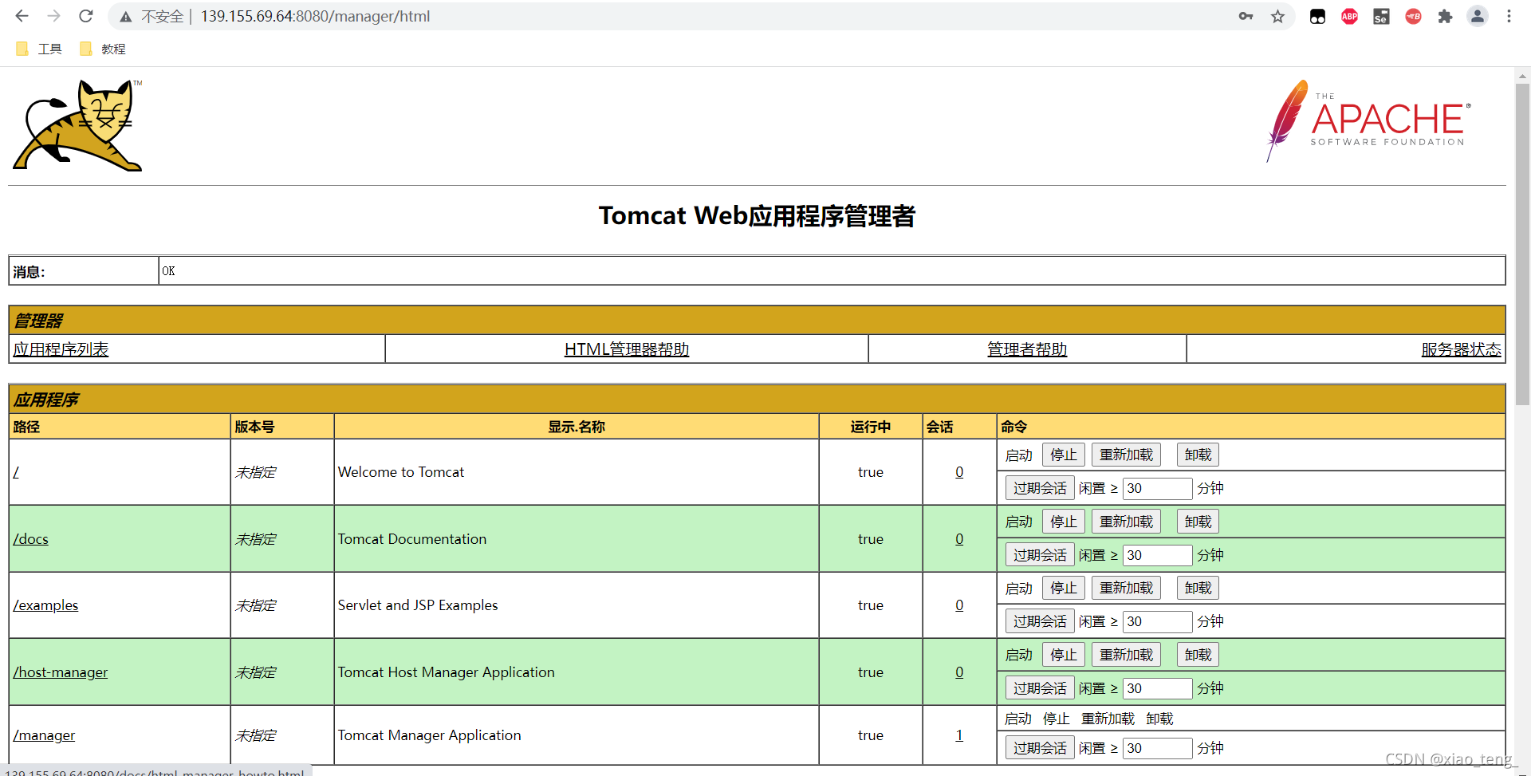Go back with the browser back arrow
The image size is (1531, 776).
(22, 16)
